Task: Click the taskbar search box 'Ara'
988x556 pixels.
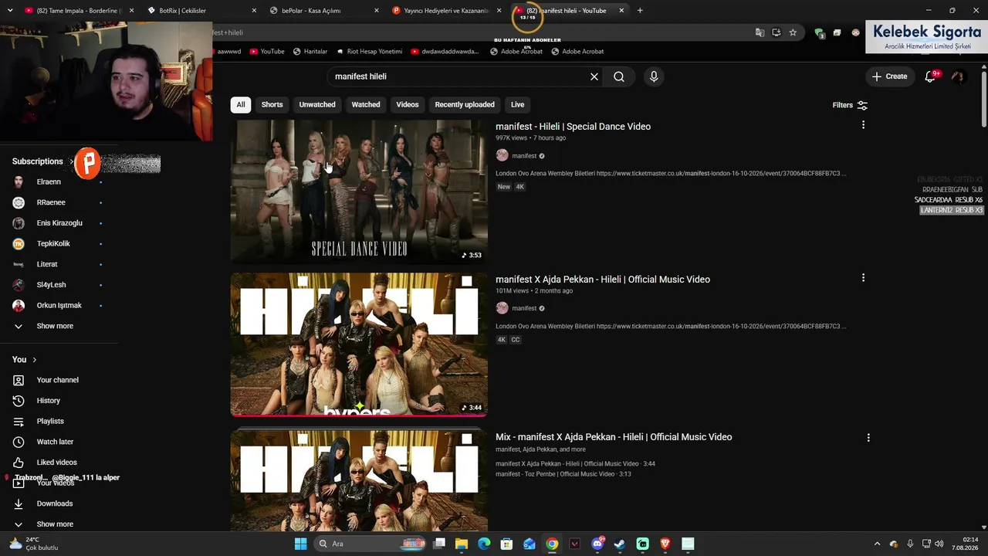Action: pyautogui.click(x=369, y=544)
